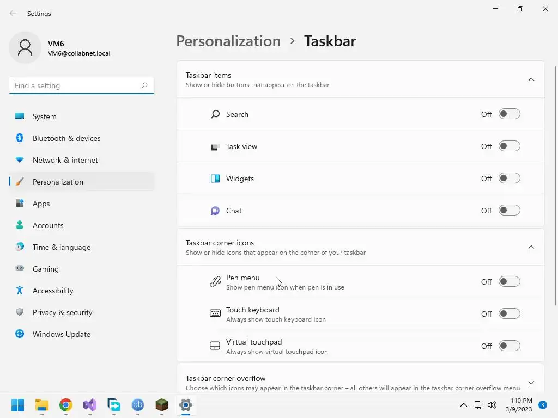
Task: Open Privacy & security settings
Action: pyautogui.click(x=82, y=312)
